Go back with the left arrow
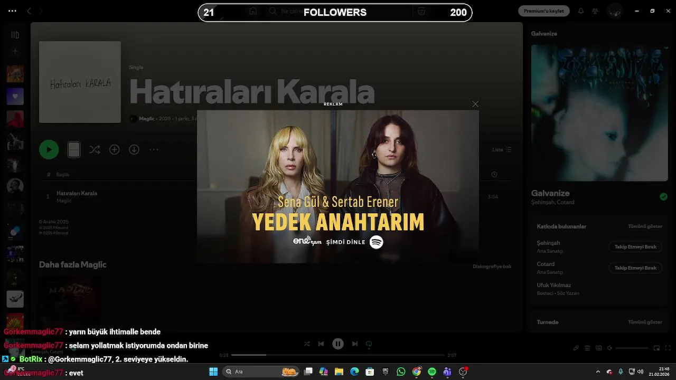This screenshot has width=676, height=380. point(29,11)
